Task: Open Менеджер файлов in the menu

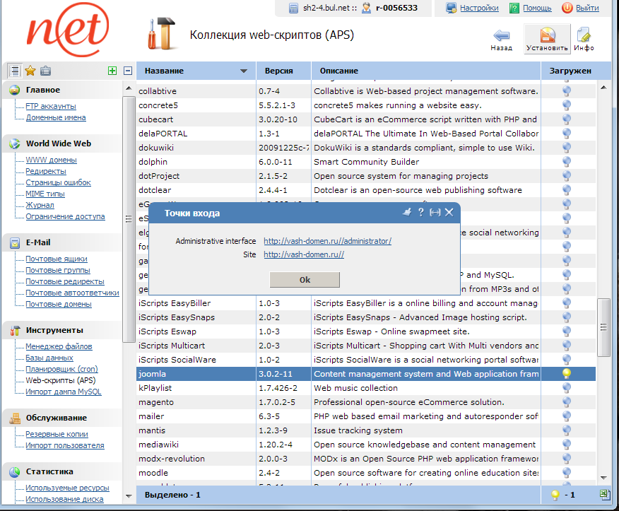Action: 59,346
